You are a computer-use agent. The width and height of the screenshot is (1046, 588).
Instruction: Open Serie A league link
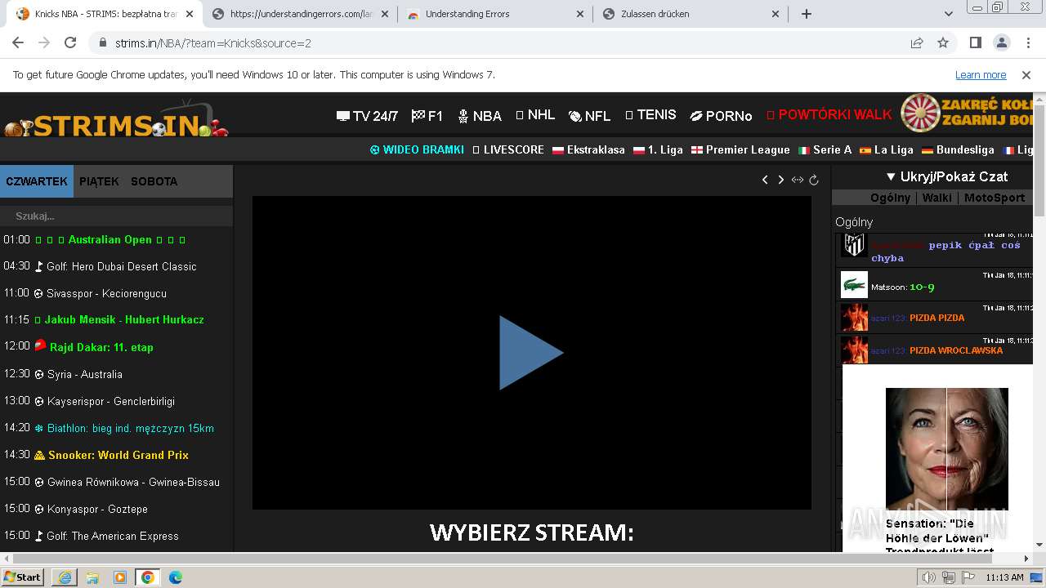[x=825, y=149]
